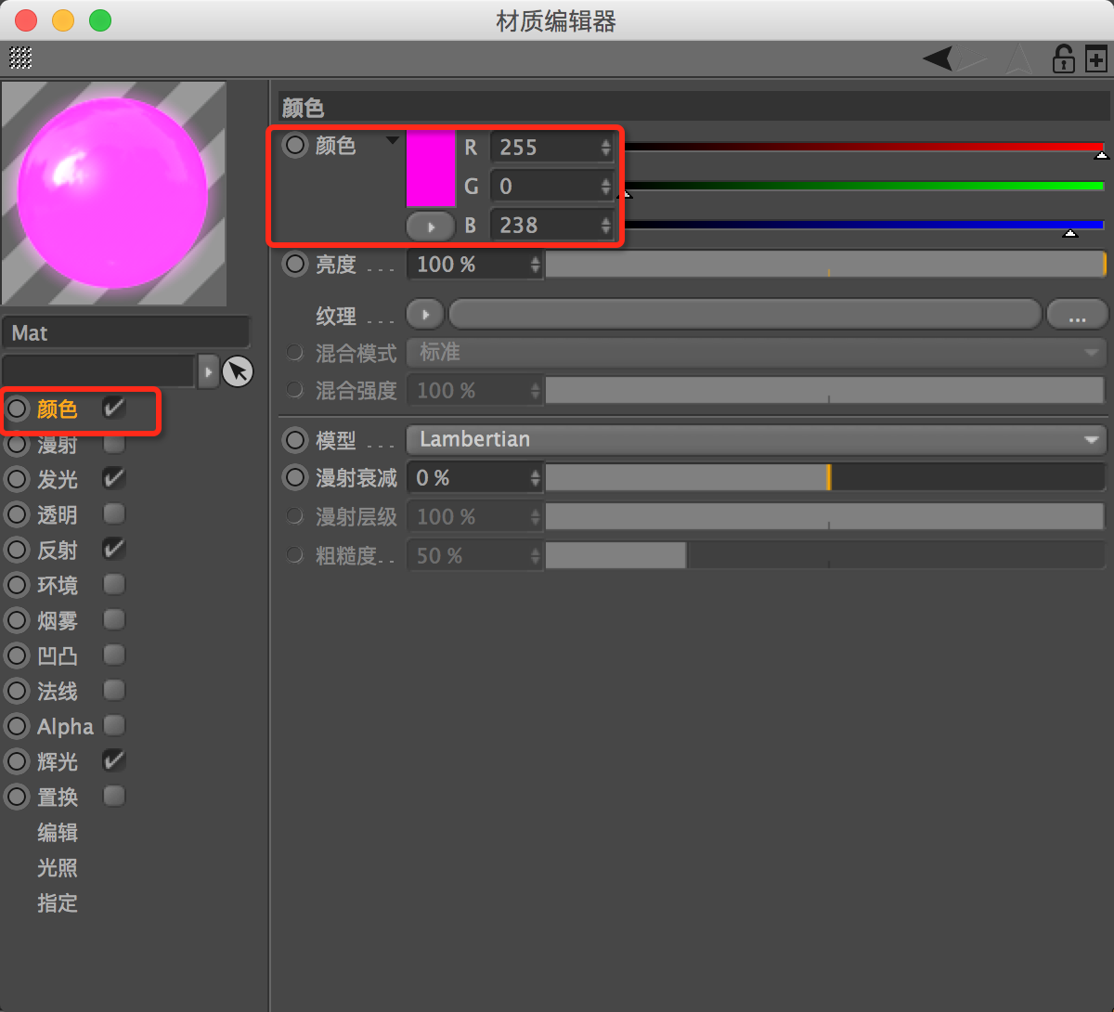Screen dimensions: 1114x1012
Task: Click circle icon next to 发光 channel
Action: [x=18, y=479]
